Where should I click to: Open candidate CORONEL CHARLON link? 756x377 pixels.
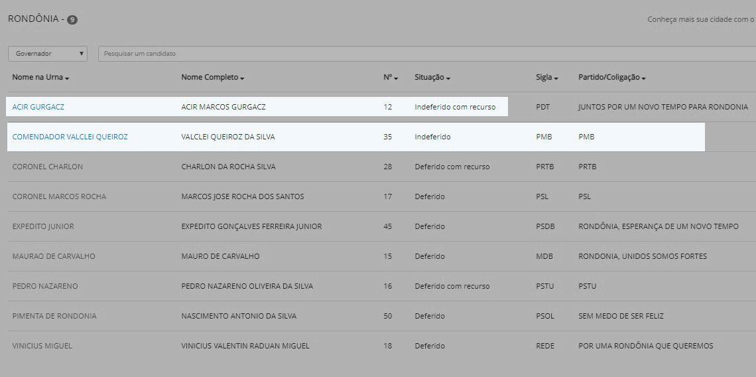[x=47, y=167]
